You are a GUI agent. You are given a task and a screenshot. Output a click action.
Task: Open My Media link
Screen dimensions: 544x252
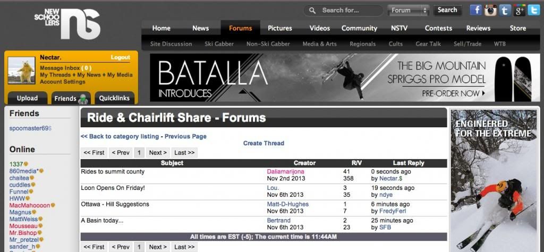pyautogui.click(x=120, y=75)
